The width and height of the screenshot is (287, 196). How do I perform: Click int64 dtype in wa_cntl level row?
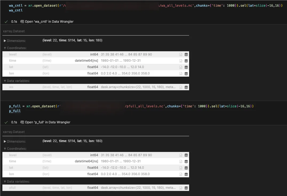click(x=94, y=54)
